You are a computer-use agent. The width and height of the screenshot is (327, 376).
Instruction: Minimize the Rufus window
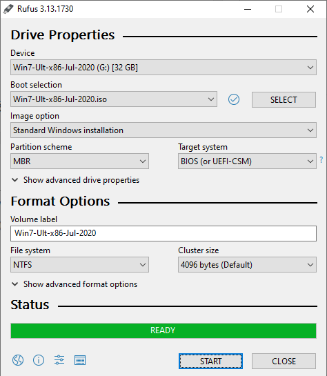tap(248, 9)
